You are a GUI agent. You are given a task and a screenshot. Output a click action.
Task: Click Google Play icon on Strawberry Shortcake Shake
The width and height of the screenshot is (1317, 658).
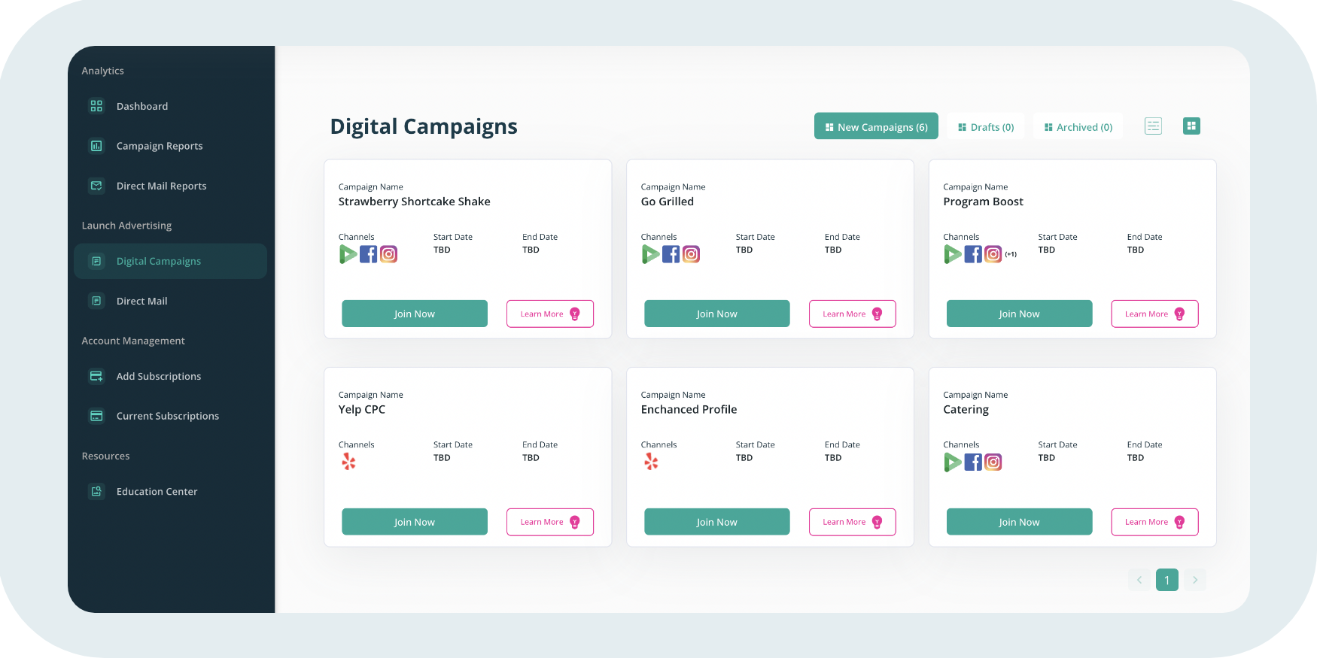point(348,254)
